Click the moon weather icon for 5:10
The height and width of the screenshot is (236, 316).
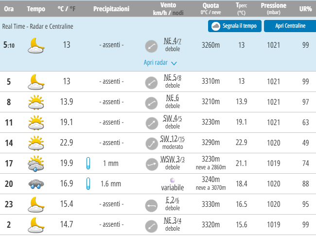click(x=36, y=45)
